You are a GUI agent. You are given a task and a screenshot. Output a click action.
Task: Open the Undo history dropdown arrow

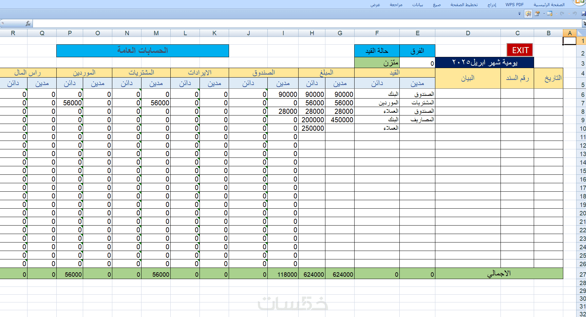(569, 14)
